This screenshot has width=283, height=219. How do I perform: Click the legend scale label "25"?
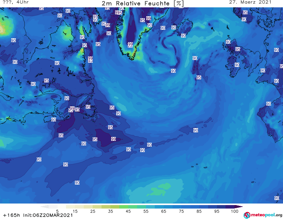93,211
